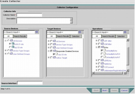Image resolution: width=135 pixels, height=94 pixels.
Task: Click the Source Interface input field
Action: [30, 83]
